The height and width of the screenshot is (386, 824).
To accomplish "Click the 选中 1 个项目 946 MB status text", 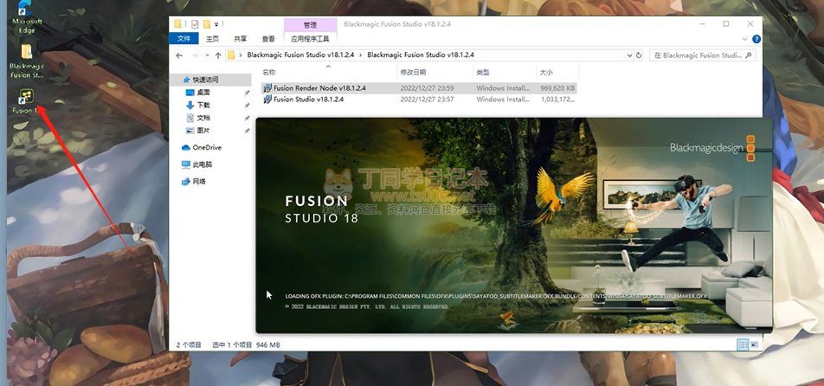I will 246,345.
